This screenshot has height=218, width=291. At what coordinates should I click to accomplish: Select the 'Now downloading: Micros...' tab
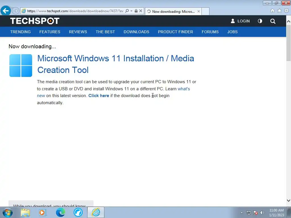173,11
